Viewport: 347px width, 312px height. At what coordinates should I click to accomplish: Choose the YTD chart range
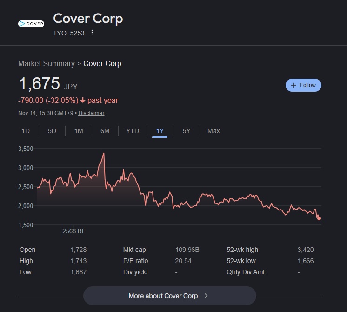point(133,131)
